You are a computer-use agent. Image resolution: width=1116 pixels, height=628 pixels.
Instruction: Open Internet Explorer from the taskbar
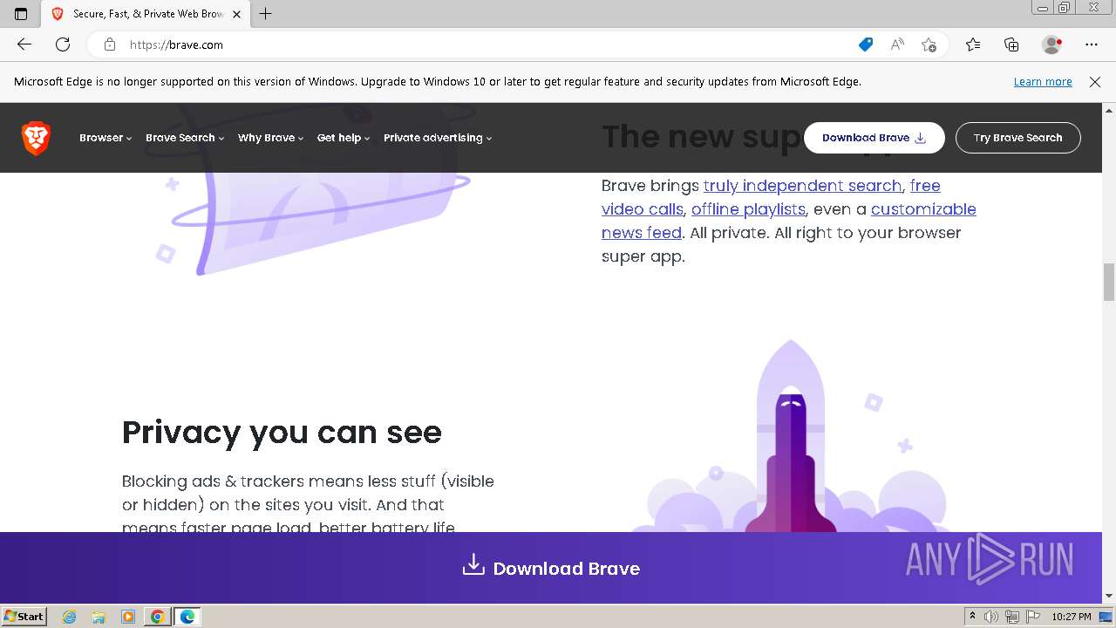tap(70, 617)
